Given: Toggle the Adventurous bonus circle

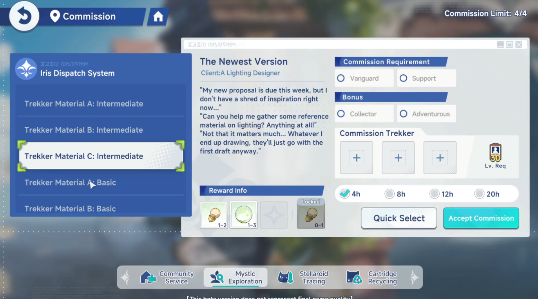Looking at the screenshot, I should pyautogui.click(x=403, y=114).
